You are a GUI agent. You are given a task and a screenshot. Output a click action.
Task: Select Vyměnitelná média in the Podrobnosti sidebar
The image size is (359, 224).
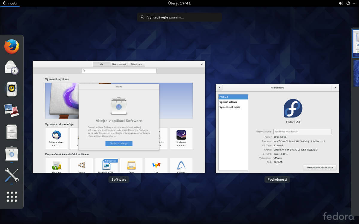point(233,107)
